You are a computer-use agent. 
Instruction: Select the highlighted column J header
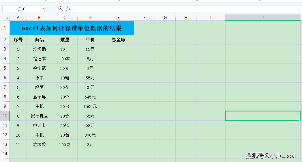point(263,18)
